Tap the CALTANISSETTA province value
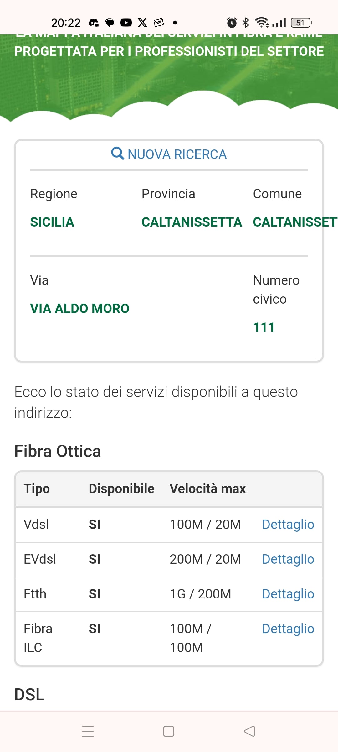 point(192,222)
